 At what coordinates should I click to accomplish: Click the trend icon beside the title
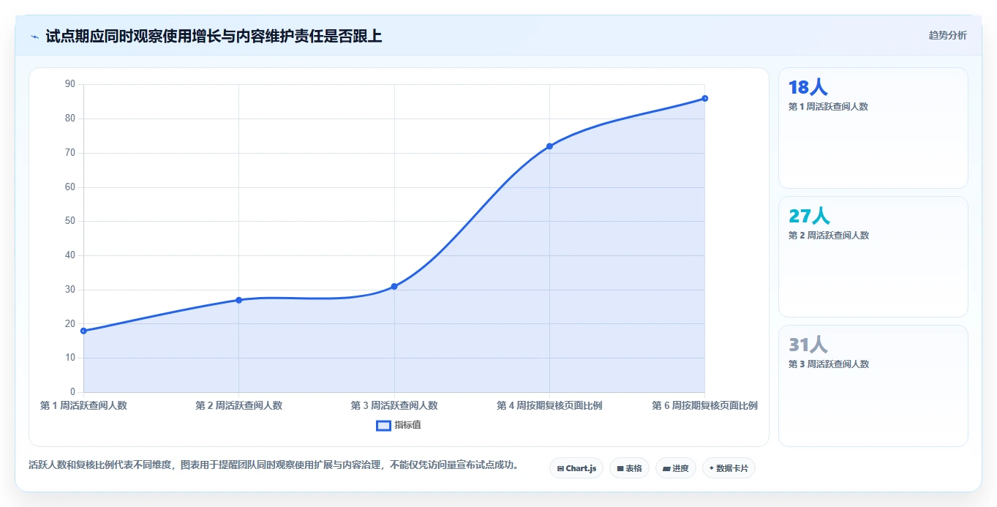[x=34, y=37]
